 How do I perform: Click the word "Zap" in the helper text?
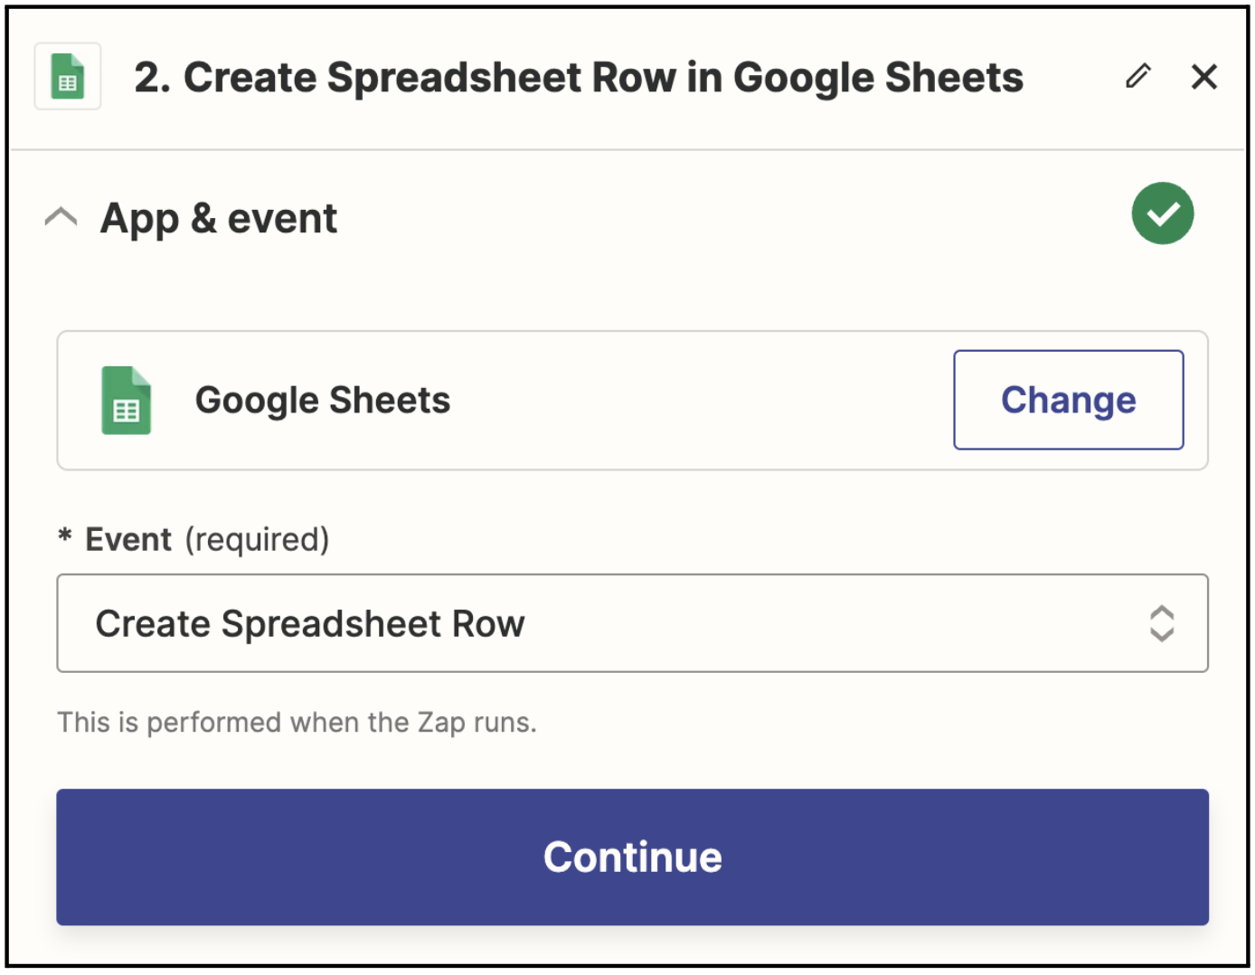[440, 723]
